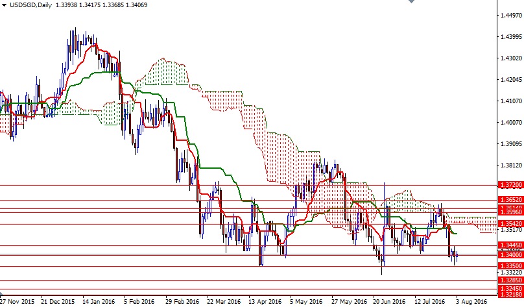Click the 1.40070 price scale value
This screenshot has width=524, height=307.
point(510,122)
